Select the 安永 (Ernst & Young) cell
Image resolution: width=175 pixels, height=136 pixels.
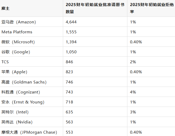[x=23, y=102]
